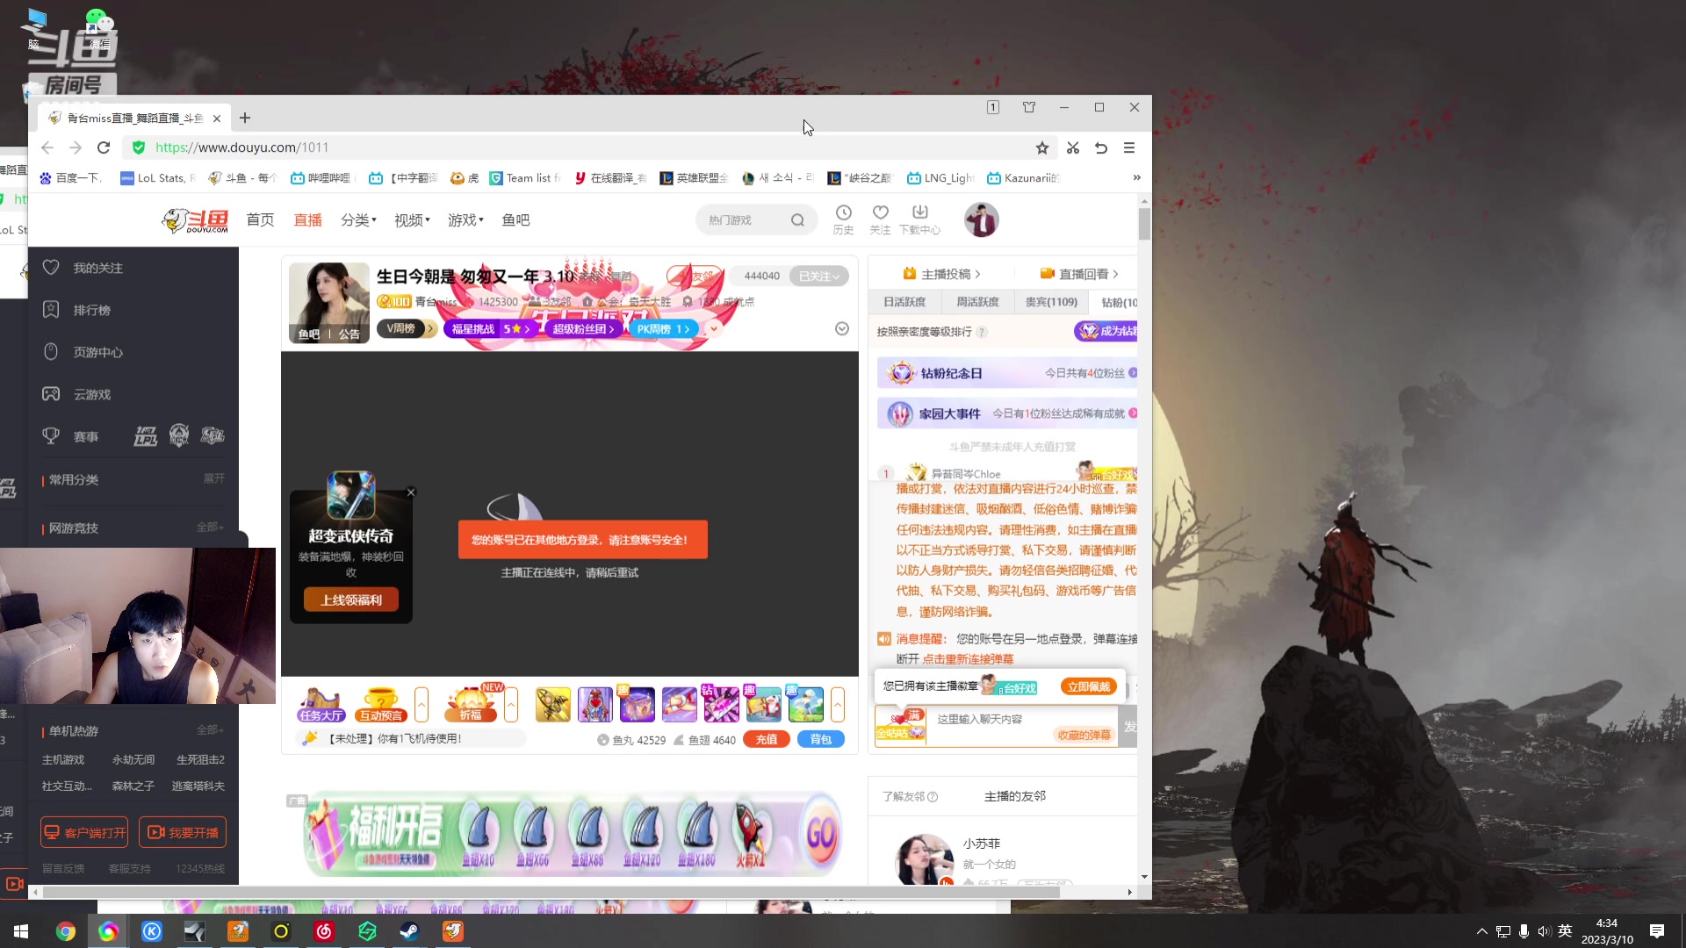Click the 我要开播 button
This screenshot has height=948, width=1686.
click(183, 832)
